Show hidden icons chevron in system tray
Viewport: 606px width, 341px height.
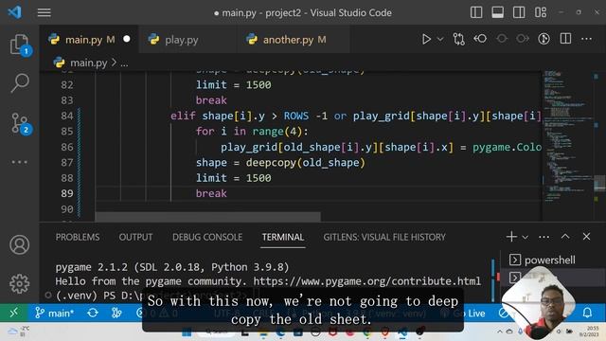pos(499,332)
